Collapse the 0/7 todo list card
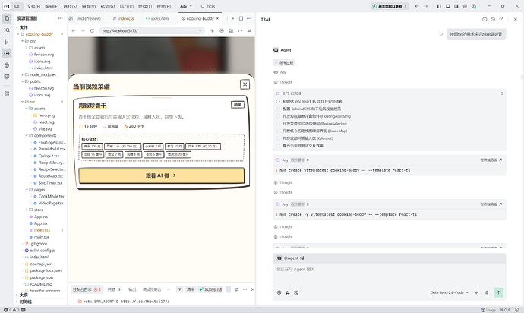The width and height of the screenshot is (524, 313). pyautogui.click(x=502, y=93)
